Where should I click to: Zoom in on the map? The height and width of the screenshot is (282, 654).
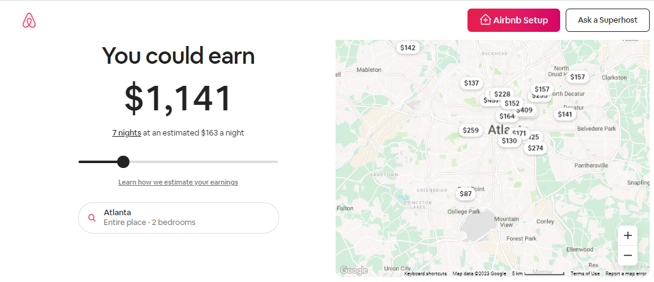click(627, 236)
